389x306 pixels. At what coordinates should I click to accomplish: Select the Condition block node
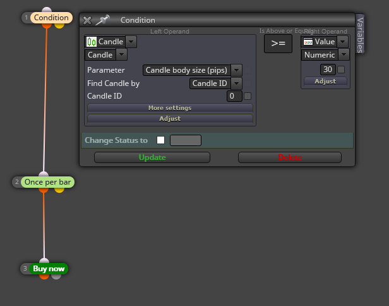pyautogui.click(x=51, y=18)
